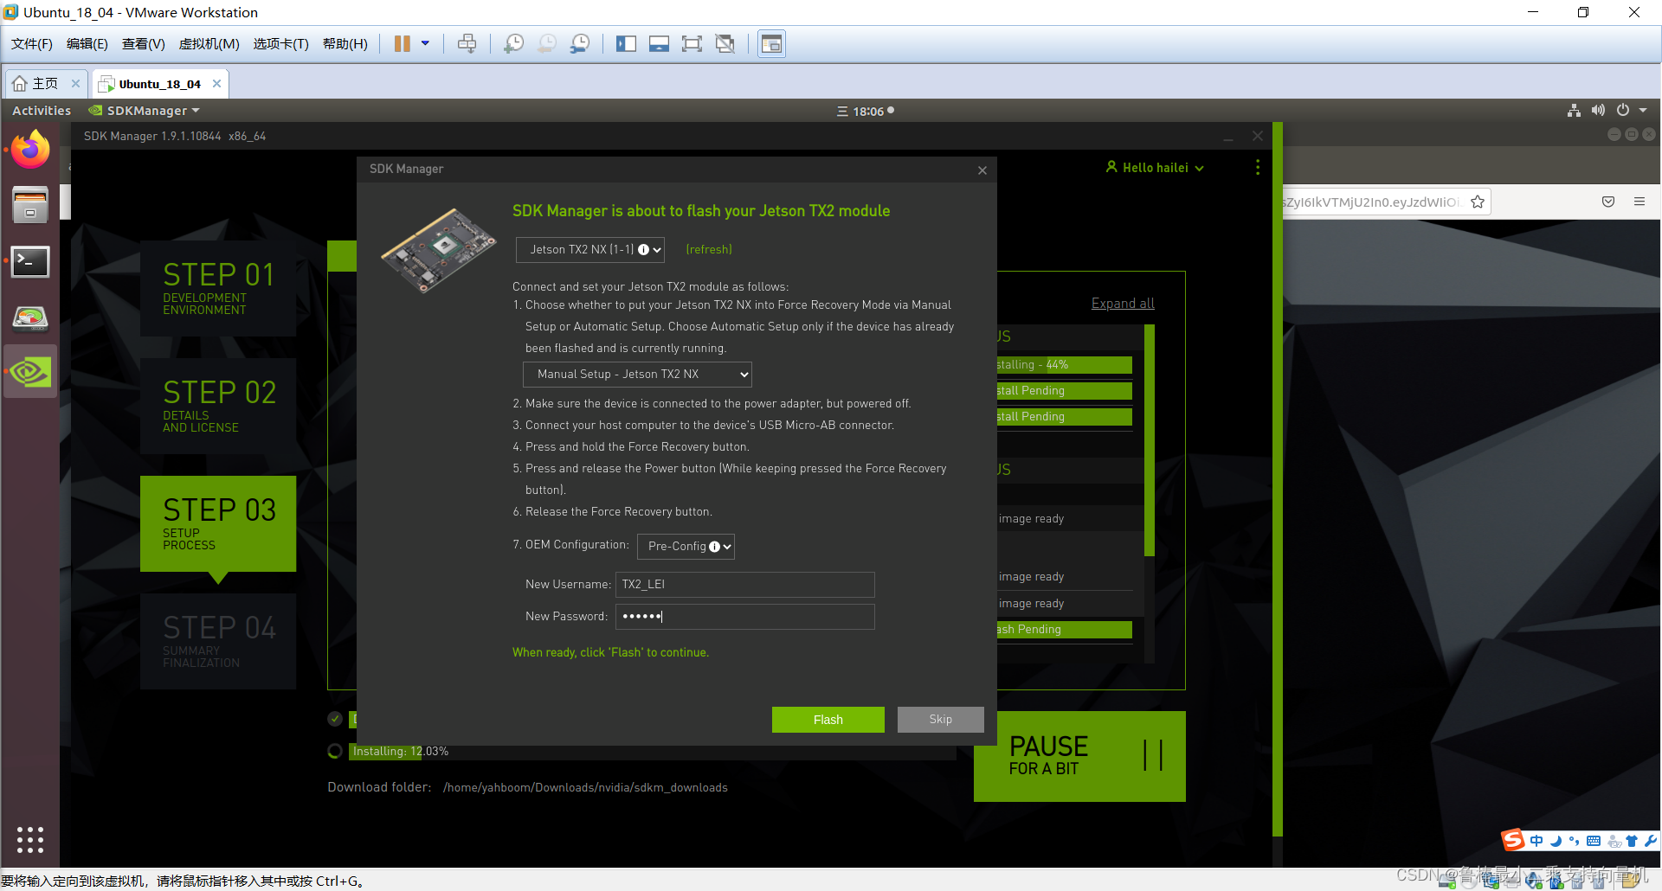This screenshot has width=1662, height=891.
Task: Click the Installing: 12.03% progress bar
Action: click(653, 752)
